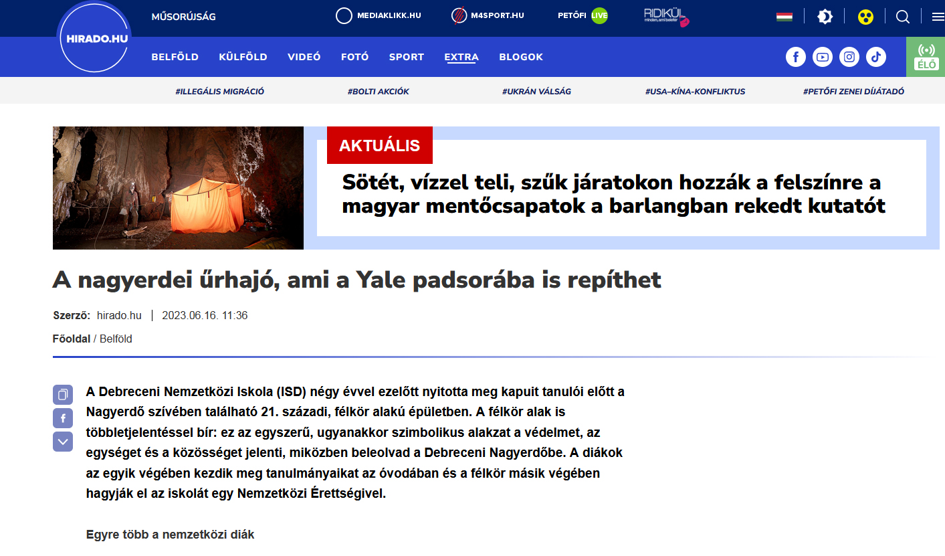
Task: Open the Instagram profile icon
Action: point(849,57)
